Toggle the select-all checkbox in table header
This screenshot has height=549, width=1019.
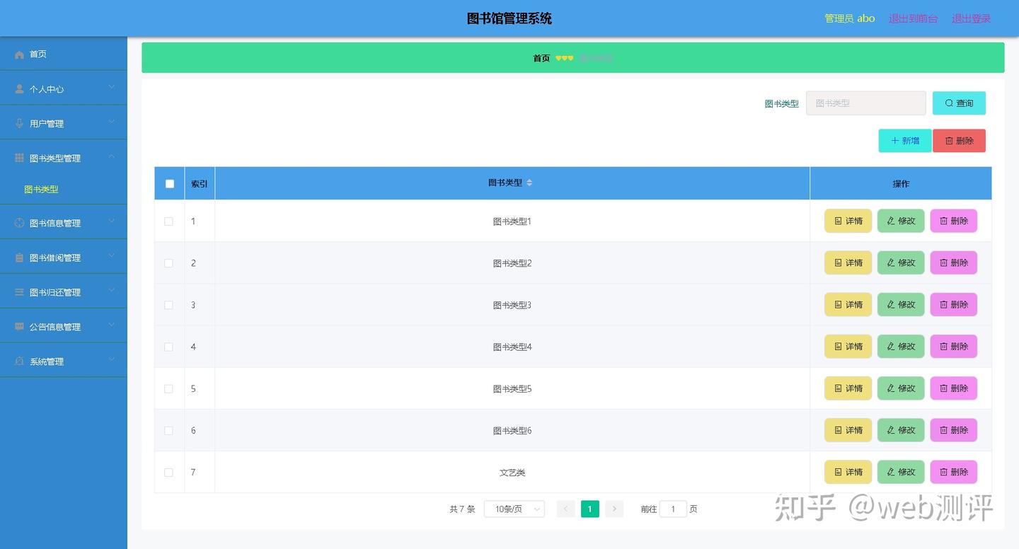(x=169, y=183)
